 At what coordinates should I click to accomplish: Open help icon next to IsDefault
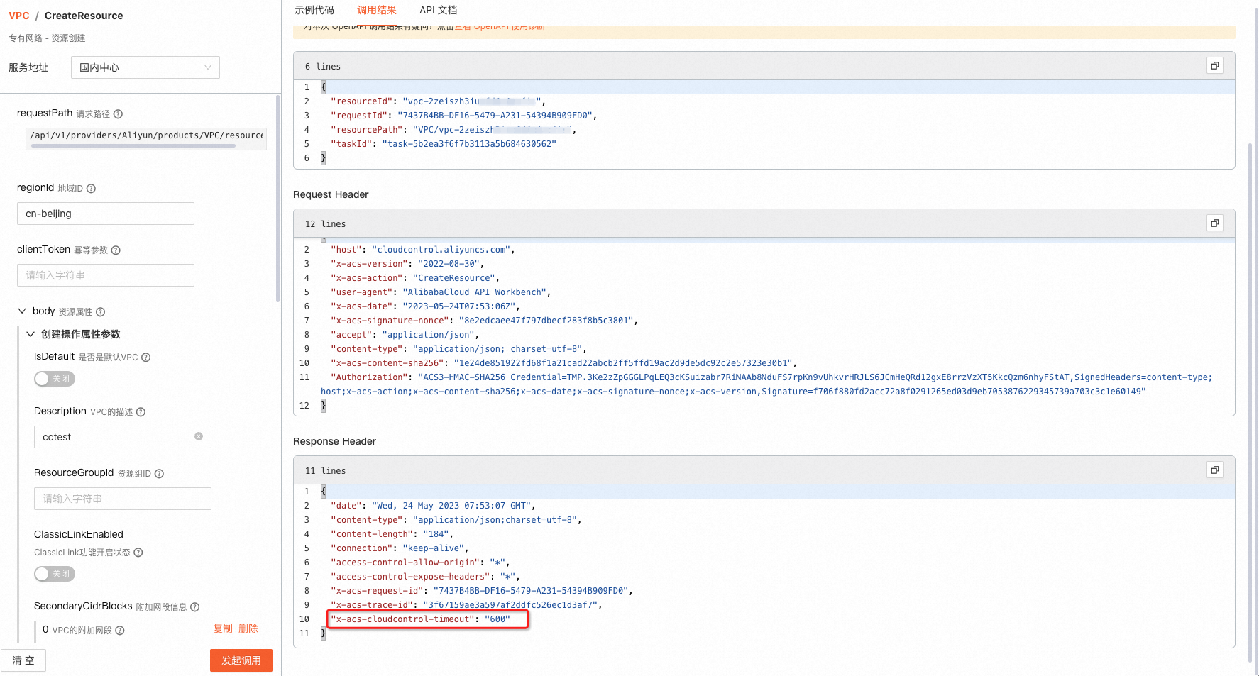coord(145,358)
